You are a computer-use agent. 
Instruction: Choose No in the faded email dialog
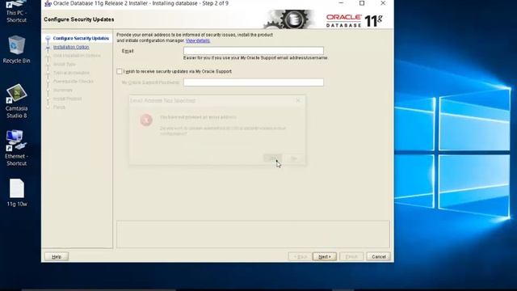click(x=293, y=158)
